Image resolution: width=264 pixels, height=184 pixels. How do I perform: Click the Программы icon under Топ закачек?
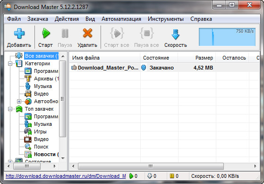(x=28, y=116)
